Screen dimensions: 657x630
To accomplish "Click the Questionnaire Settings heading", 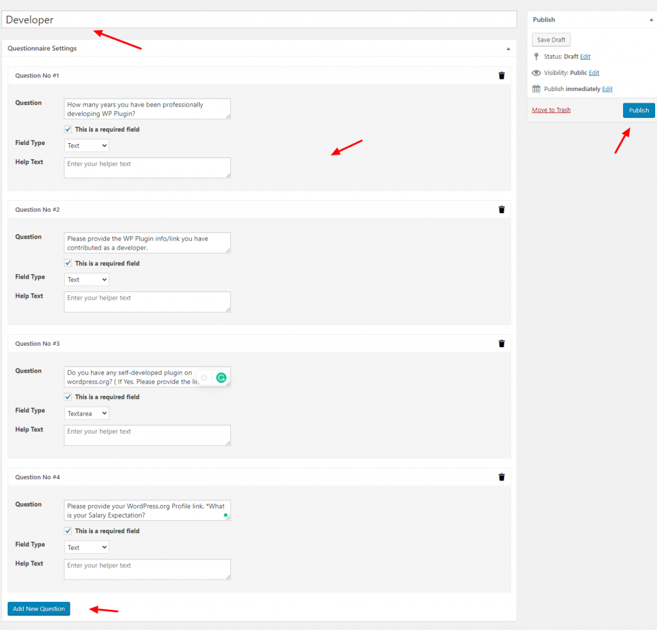I will (x=42, y=49).
